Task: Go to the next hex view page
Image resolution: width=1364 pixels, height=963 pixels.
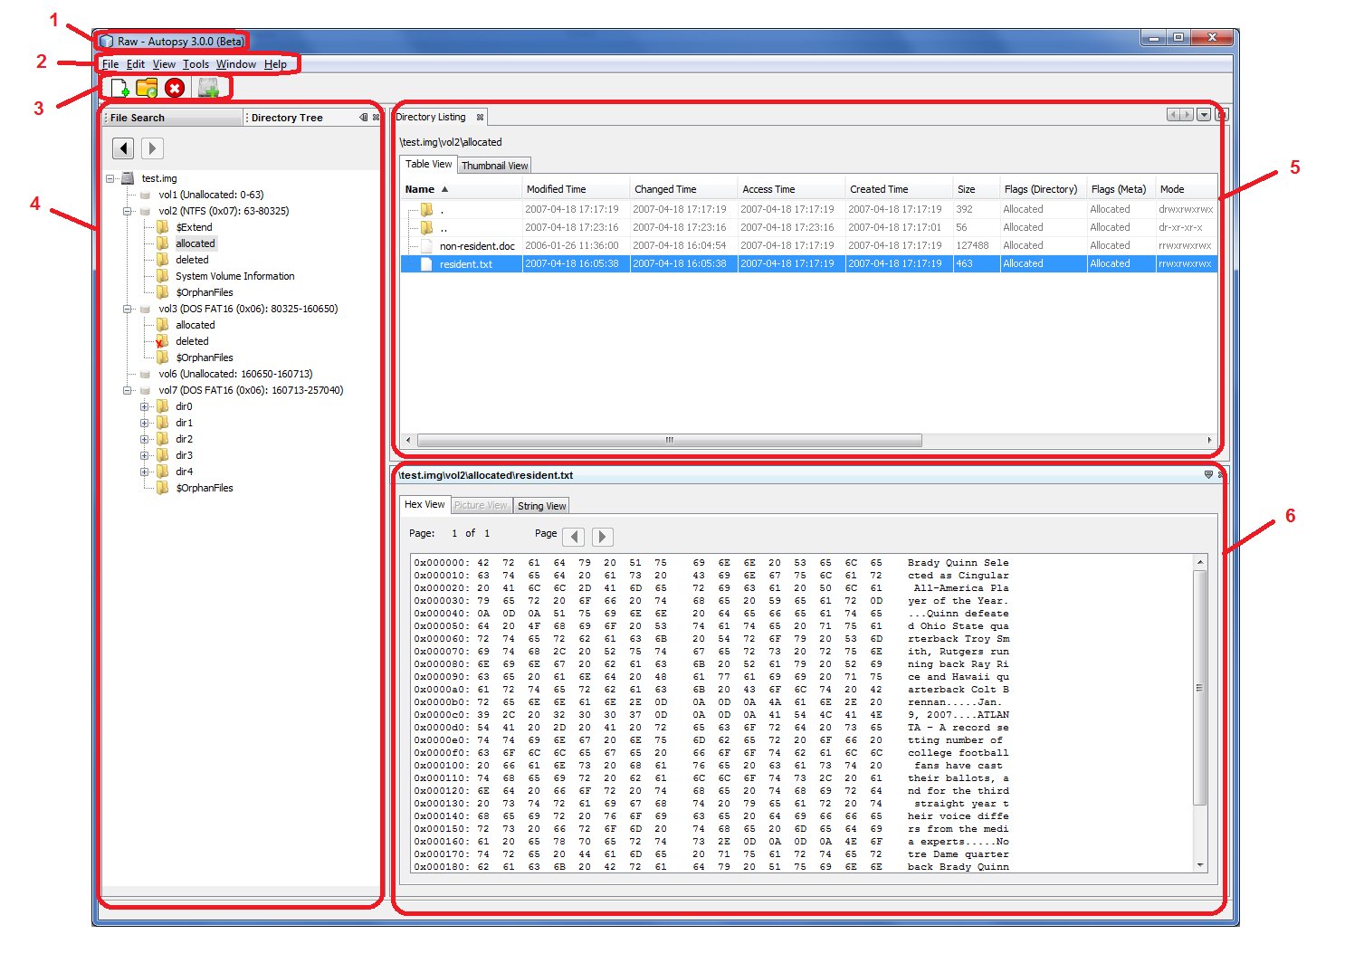Action: (x=603, y=537)
